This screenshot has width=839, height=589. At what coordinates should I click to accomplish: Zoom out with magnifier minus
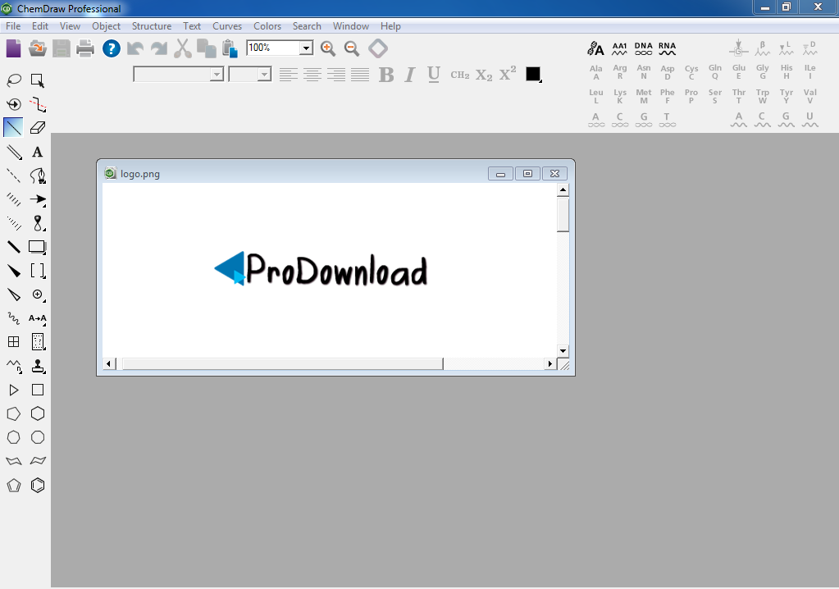click(352, 48)
